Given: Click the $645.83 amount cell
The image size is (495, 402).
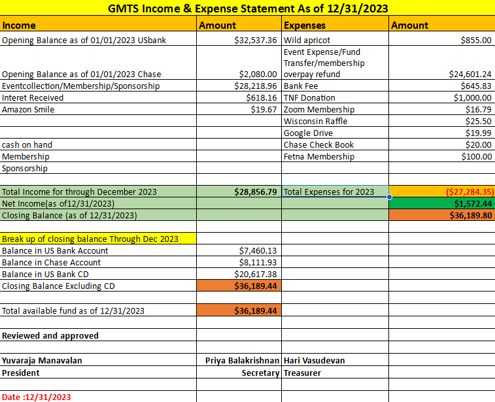Looking at the screenshot, I should (442, 86).
